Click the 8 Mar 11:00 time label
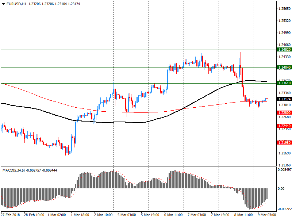Viewport: 292px width, 219px height. point(243,215)
